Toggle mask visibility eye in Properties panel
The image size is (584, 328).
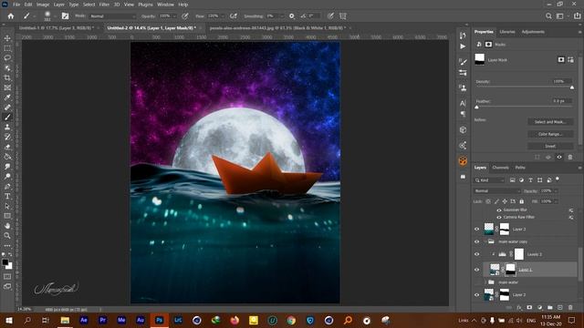pos(559,158)
